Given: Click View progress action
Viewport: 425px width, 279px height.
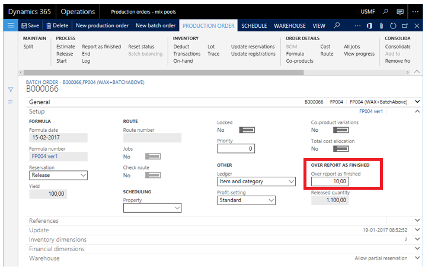Looking at the screenshot, I should click(359, 54).
